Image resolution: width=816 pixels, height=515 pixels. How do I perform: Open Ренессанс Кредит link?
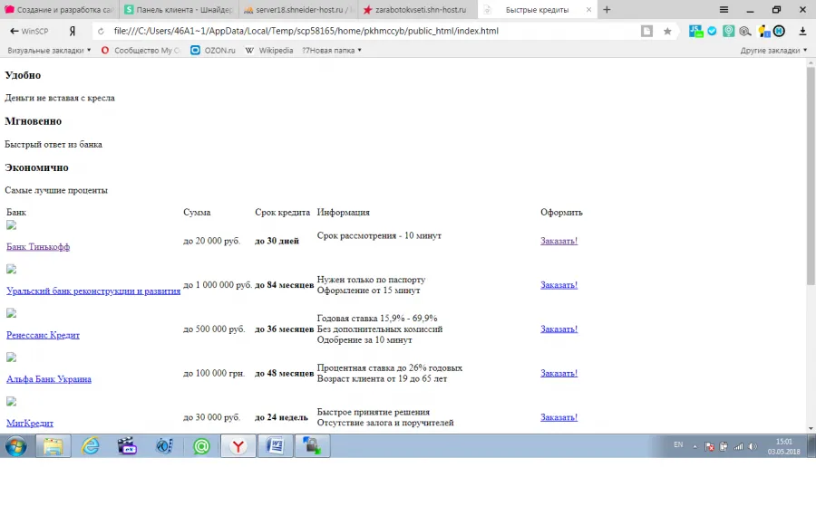point(43,335)
